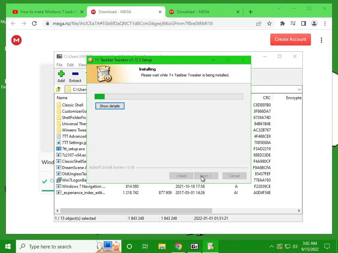Screen dimensions: 338x253
Task: Open the Windows Start menu
Action: tap(8, 246)
